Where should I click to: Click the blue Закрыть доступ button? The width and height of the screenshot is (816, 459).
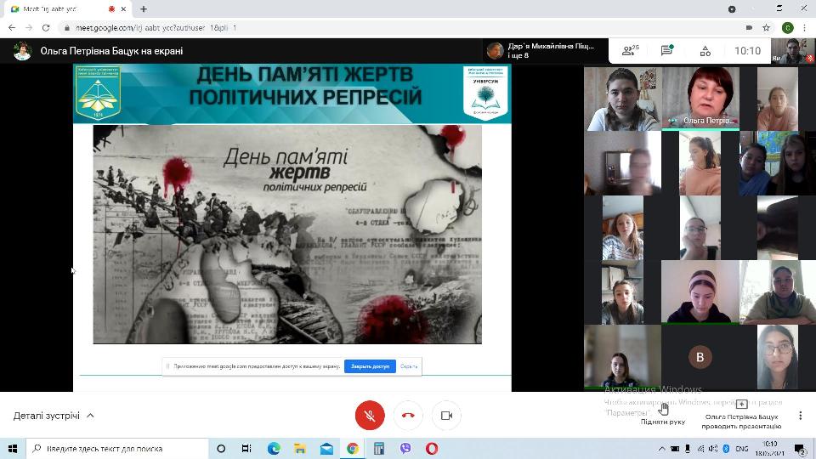pyautogui.click(x=370, y=366)
